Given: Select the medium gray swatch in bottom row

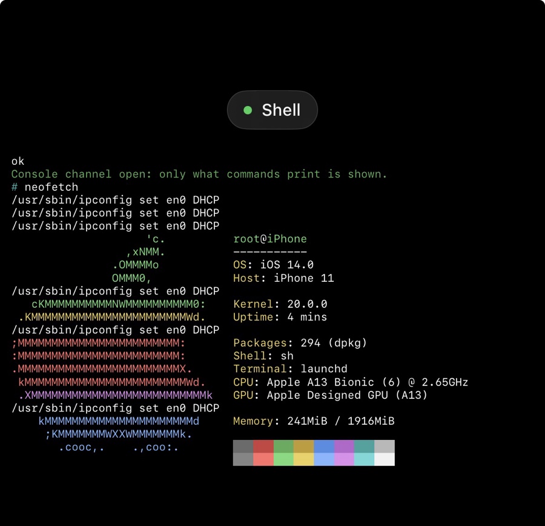Looking at the screenshot, I should tap(243, 459).
